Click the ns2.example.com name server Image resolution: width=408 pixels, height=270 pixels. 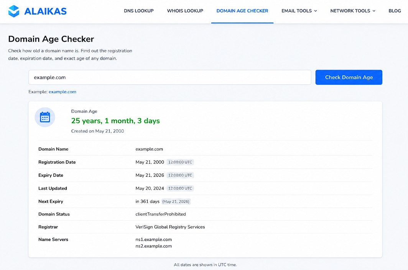(153, 246)
